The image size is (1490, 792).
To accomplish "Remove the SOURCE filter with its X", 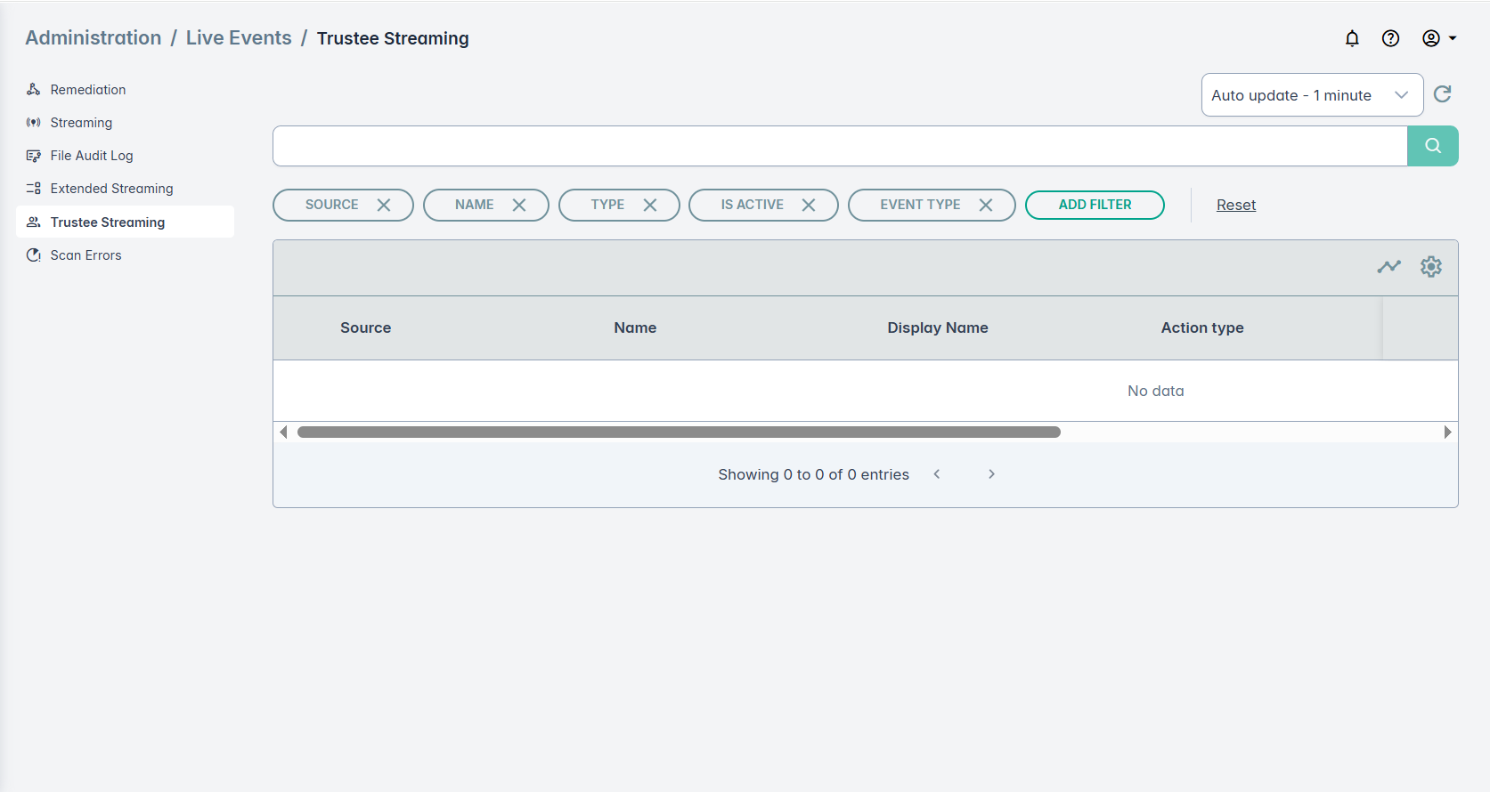I will pyautogui.click(x=384, y=205).
